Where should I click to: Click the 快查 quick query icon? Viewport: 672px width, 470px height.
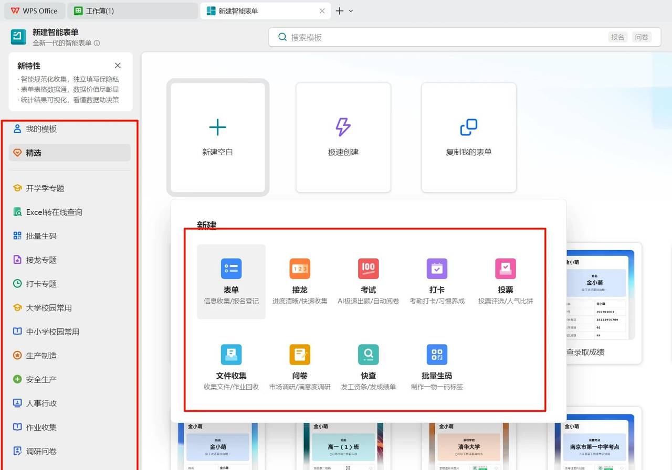tap(368, 355)
